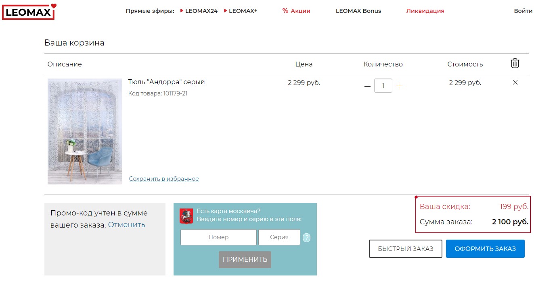534x294 pixels.
Task: Click Войти to log in
Action: [x=523, y=11]
